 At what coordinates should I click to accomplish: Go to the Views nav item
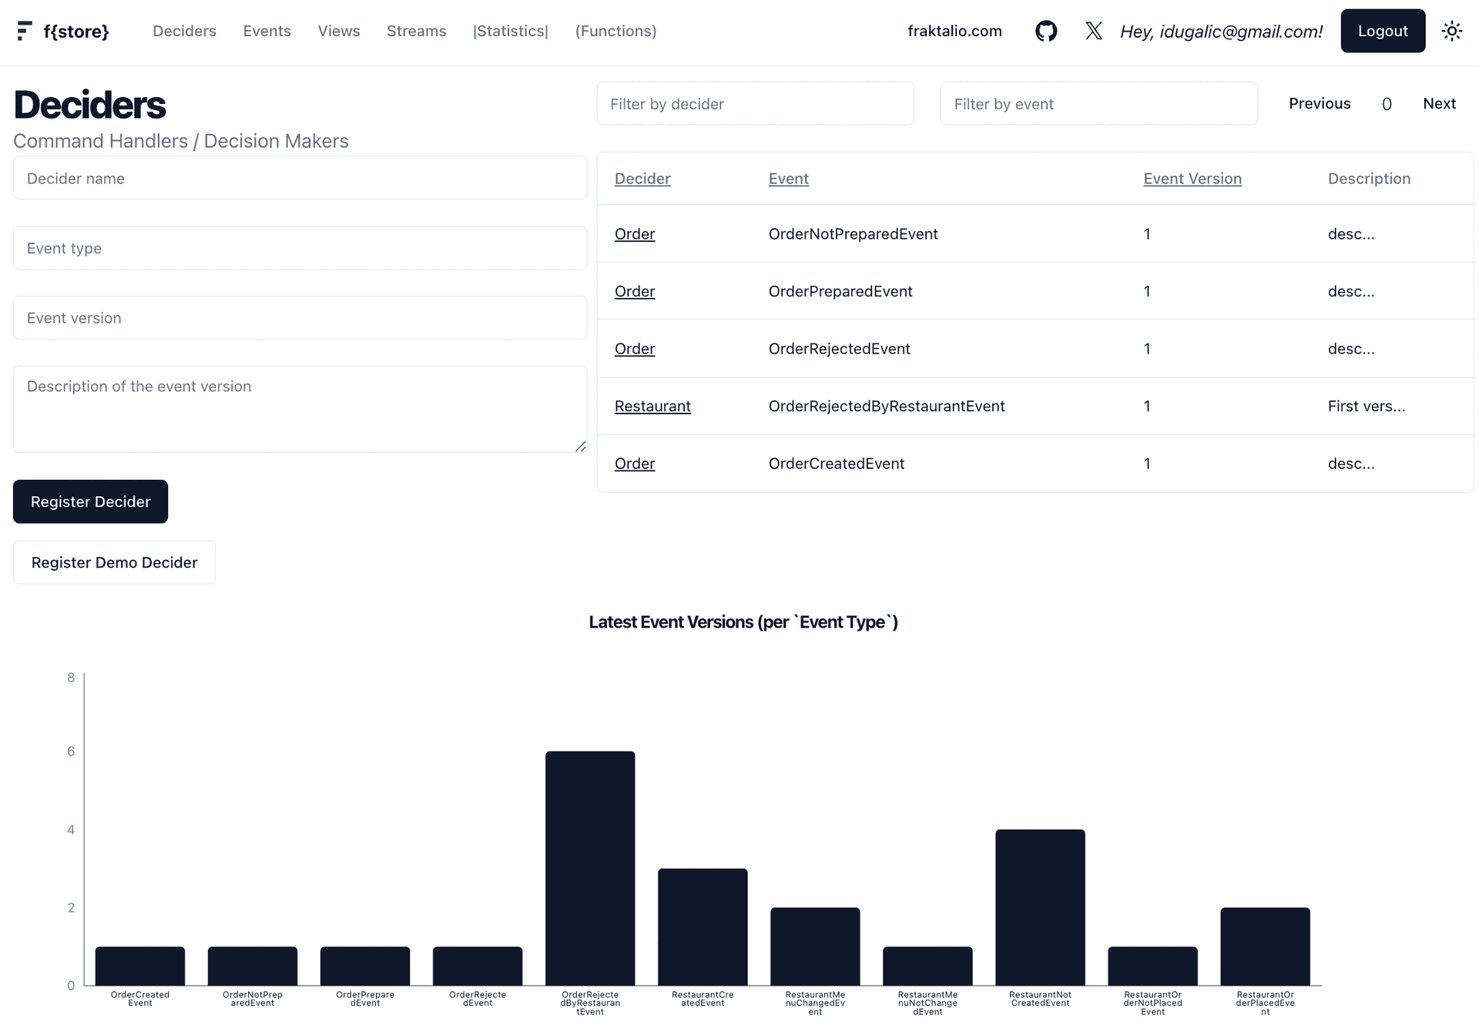click(339, 31)
